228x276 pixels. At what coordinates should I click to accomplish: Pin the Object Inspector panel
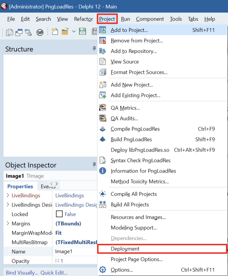94,165
